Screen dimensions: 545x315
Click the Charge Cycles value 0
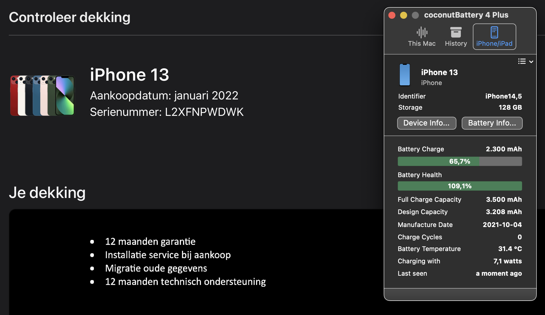click(519, 237)
